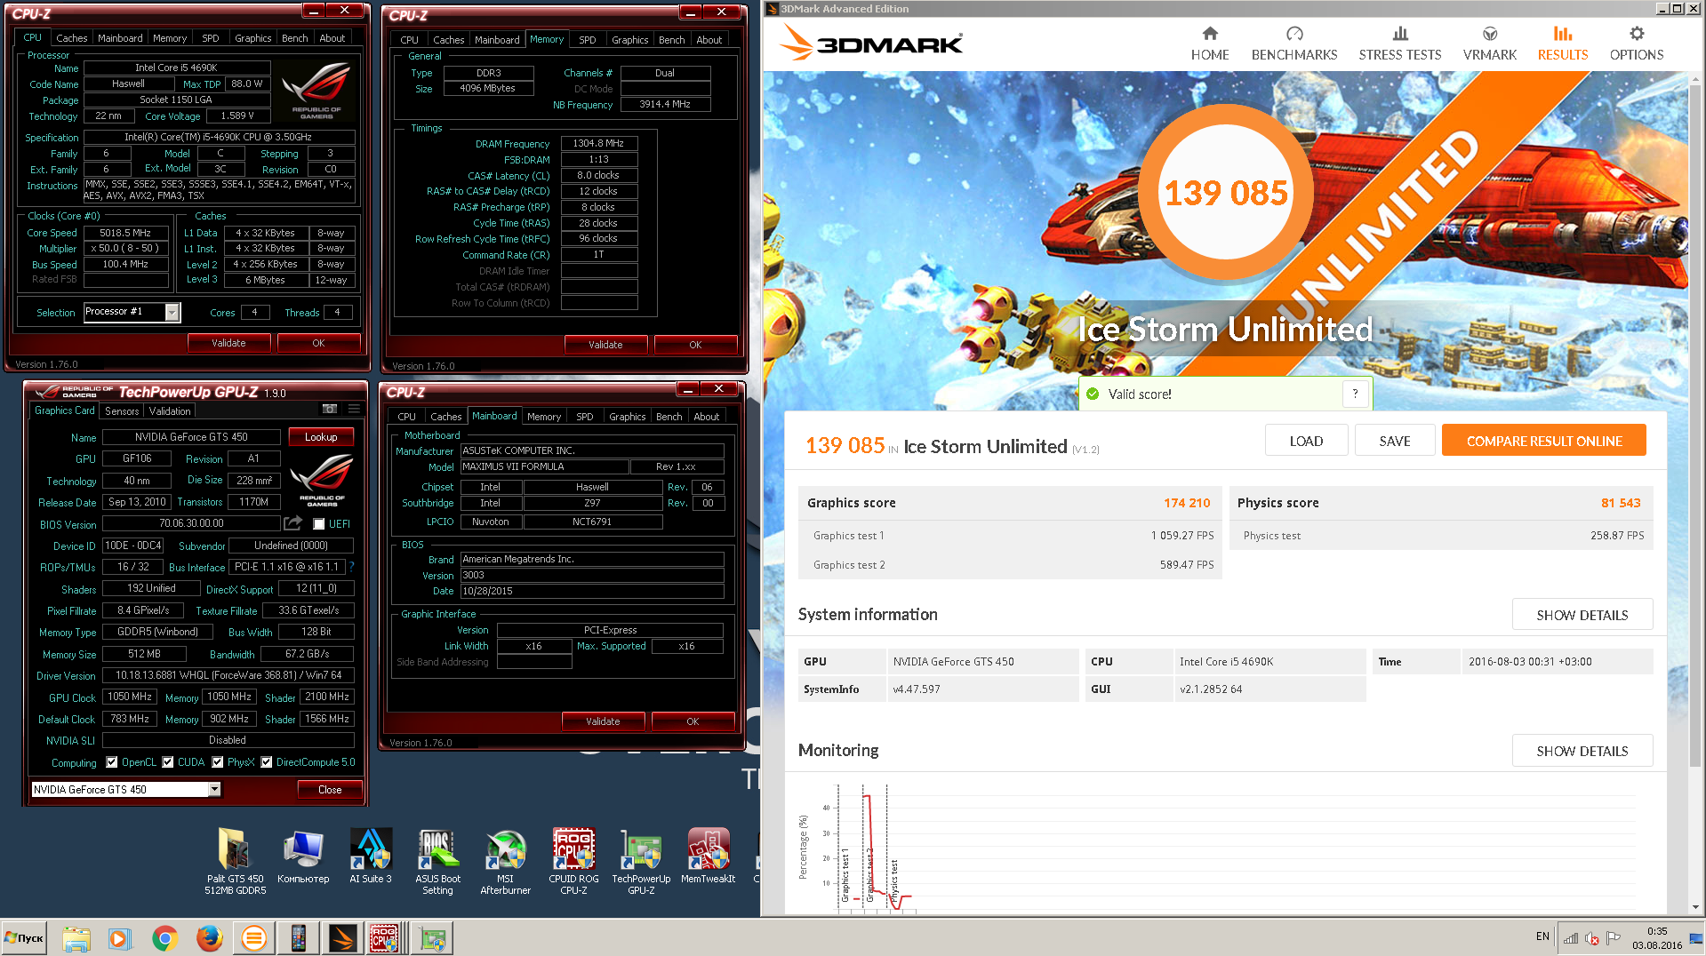The height and width of the screenshot is (956, 1706).
Task: Click Lookup button in GPU-Z
Action: [321, 437]
